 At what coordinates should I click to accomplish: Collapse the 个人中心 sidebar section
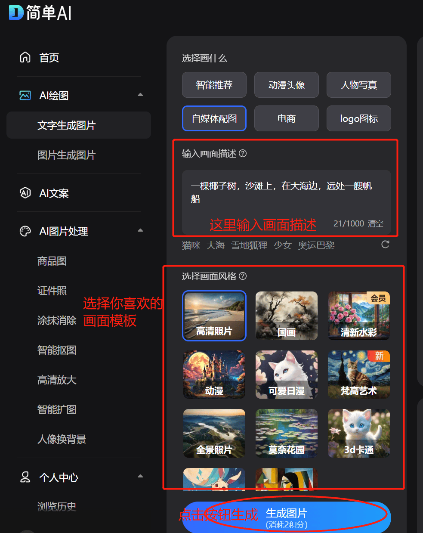140,476
